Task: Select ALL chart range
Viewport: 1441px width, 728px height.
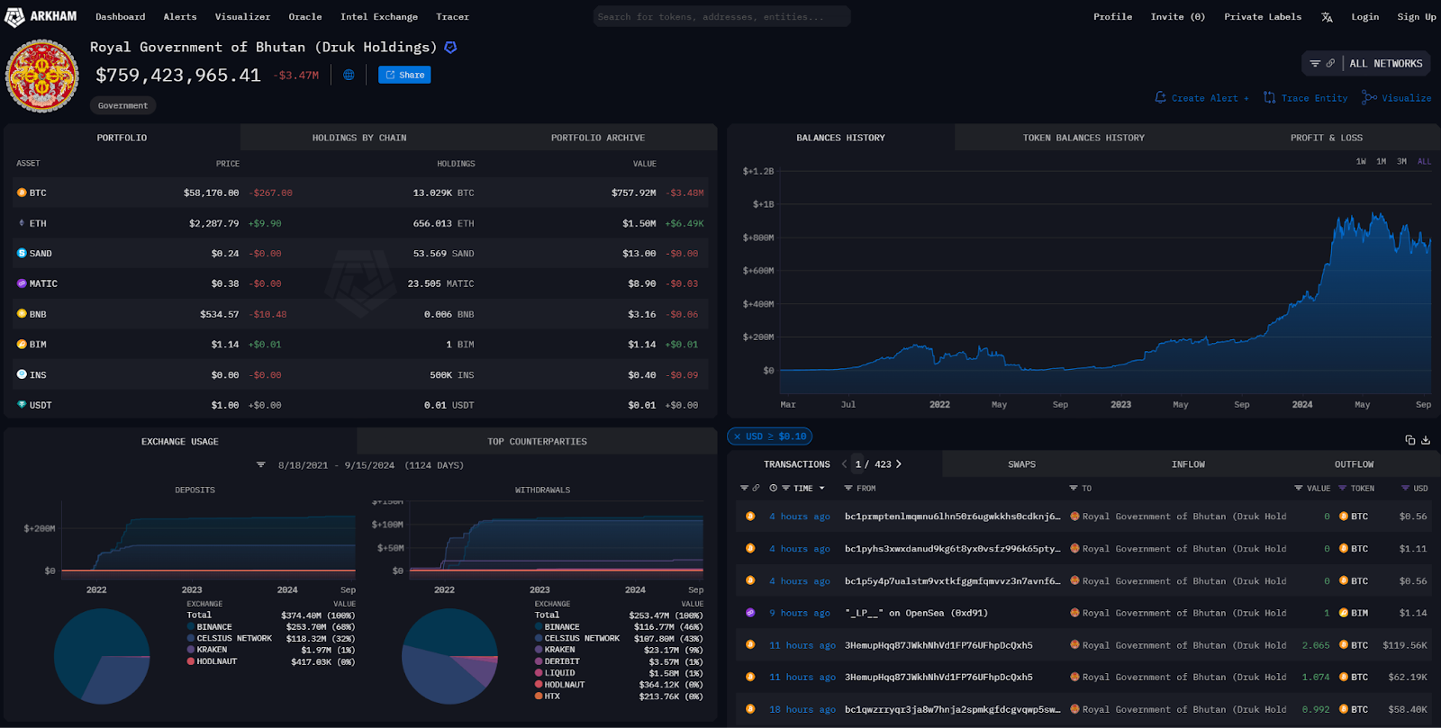Action: point(1424,162)
